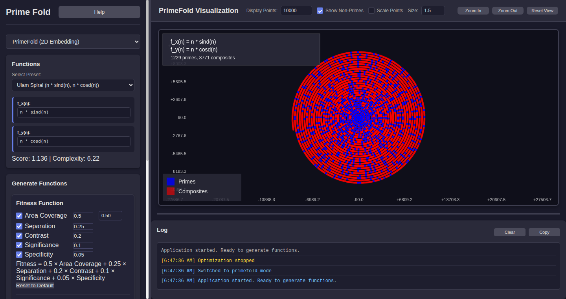Enable the Scale Points checkbox
Image resolution: width=566 pixels, height=299 pixels.
pyautogui.click(x=371, y=11)
